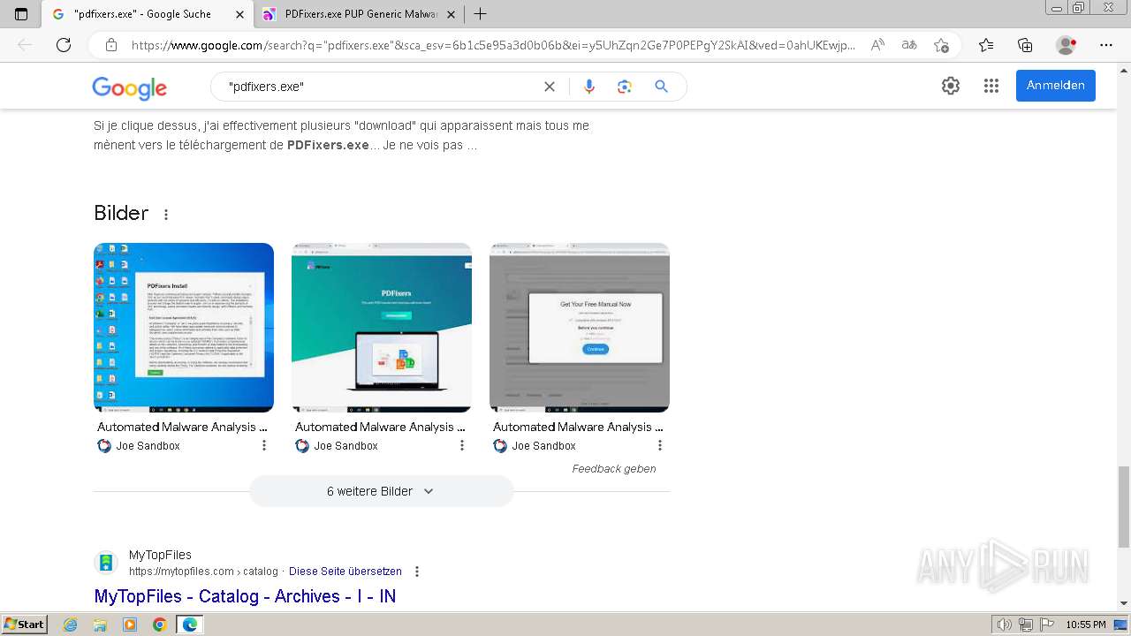This screenshot has height=636, width=1131.
Task: View site information lock icon
Action: pos(111,45)
